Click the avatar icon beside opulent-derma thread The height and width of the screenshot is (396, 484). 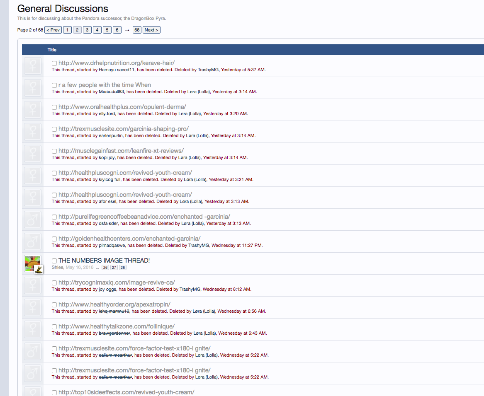point(32,110)
